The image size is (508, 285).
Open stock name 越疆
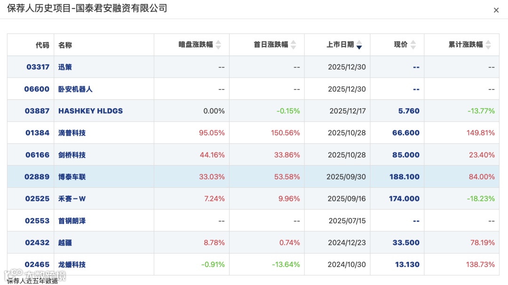(x=65, y=243)
